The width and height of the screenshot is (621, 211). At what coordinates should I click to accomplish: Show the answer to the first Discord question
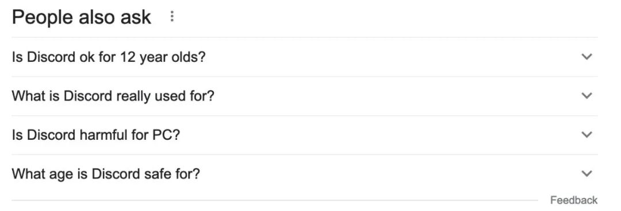[x=305, y=57]
